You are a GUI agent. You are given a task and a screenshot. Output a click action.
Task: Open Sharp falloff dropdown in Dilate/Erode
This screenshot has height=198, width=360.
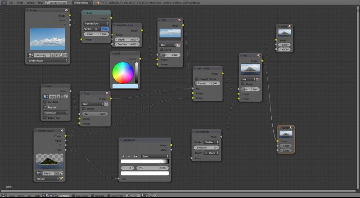(211, 153)
